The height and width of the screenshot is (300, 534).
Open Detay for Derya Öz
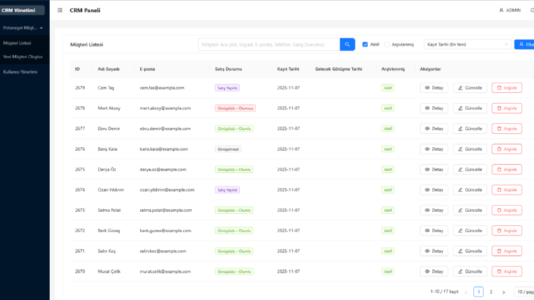(x=434, y=170)
